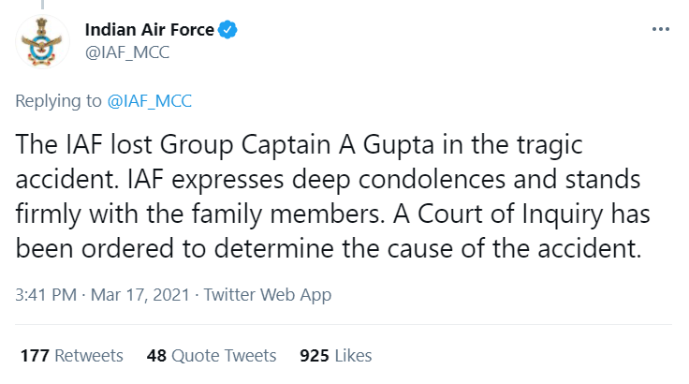
Task: Show the 48 Quote Tweets
Action: coord(212,356)
